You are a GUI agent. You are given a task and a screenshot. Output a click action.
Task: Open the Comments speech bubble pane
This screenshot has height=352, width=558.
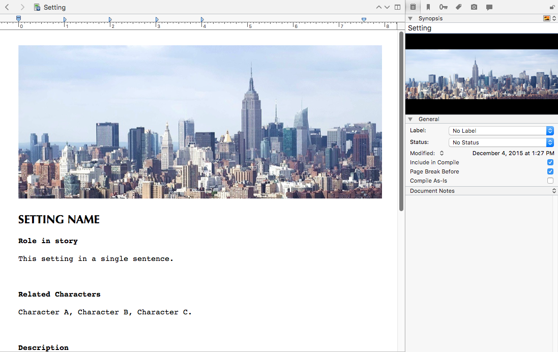point(489,7)
